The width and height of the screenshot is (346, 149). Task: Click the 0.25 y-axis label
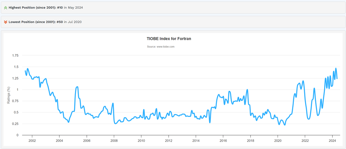(x=15, y=124)
